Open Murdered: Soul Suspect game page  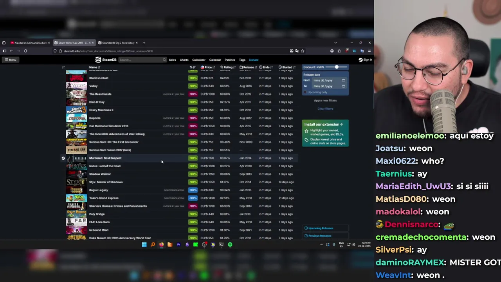tap(105, 158)
